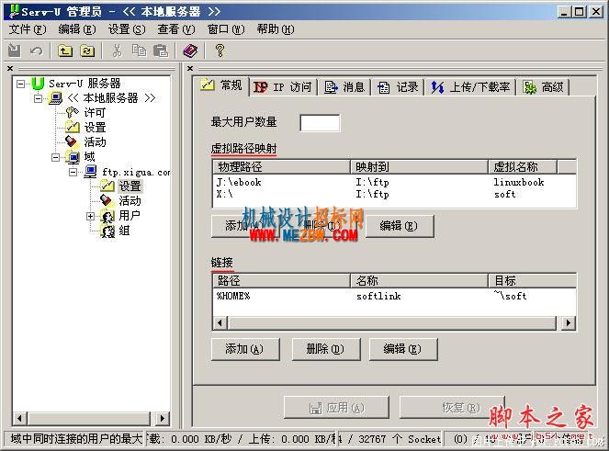Switch to the IP 访问 tab
Viewport: 609px width, 451px height.
pyautogui.click(x=283, y=87)
